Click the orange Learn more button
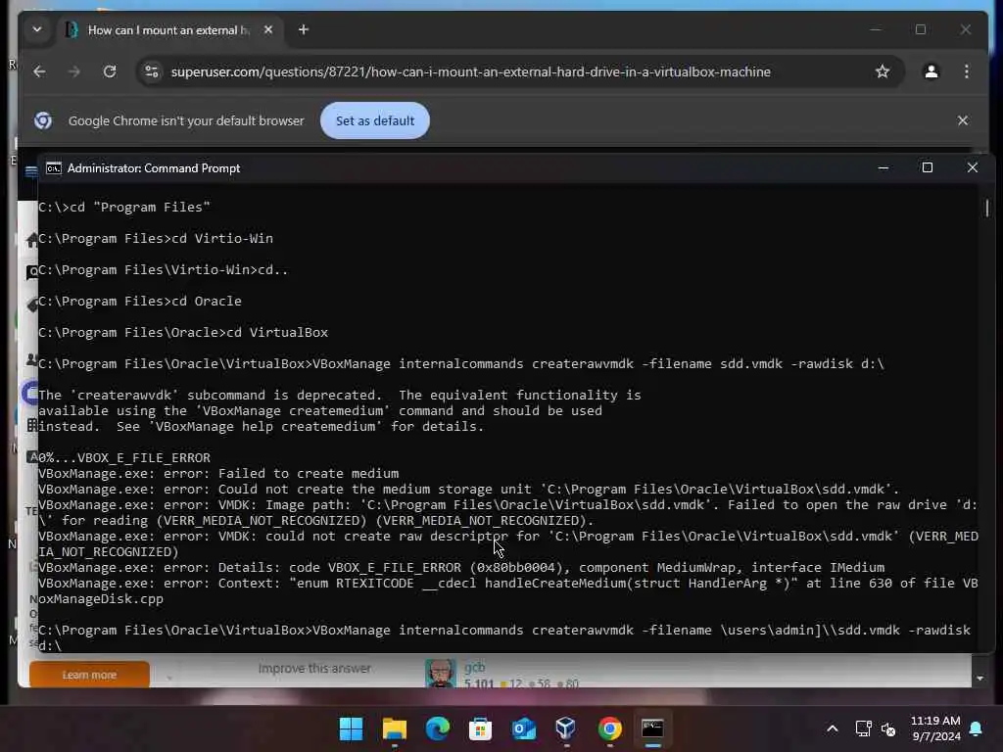Screen dimensions: 1003x752 click(89, 675)
